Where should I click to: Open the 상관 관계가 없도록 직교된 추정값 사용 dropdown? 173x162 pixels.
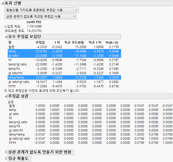[41, 16]
